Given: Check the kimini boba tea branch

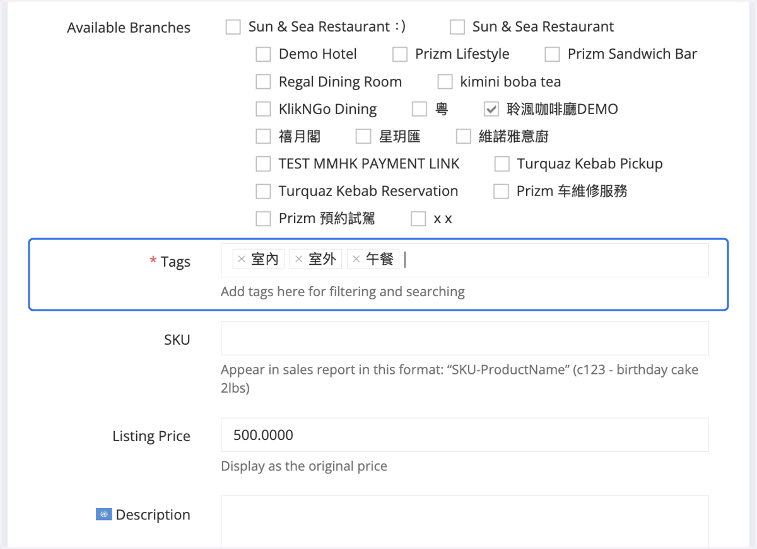Looking at the screenshot, I should pyautogui.click(x=445, y=82).
